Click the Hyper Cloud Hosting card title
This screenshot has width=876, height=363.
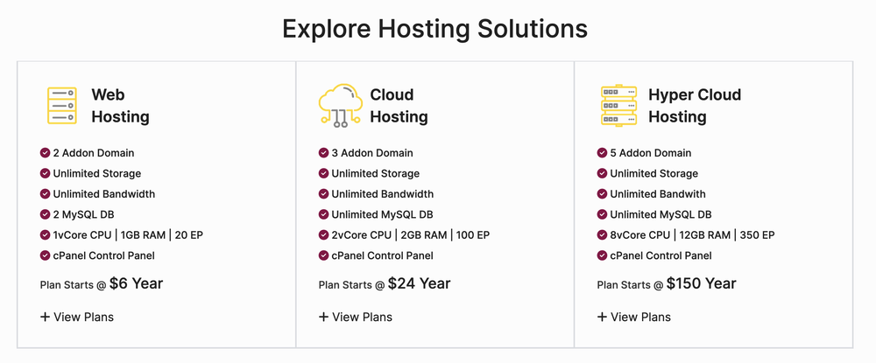point(695,105)
